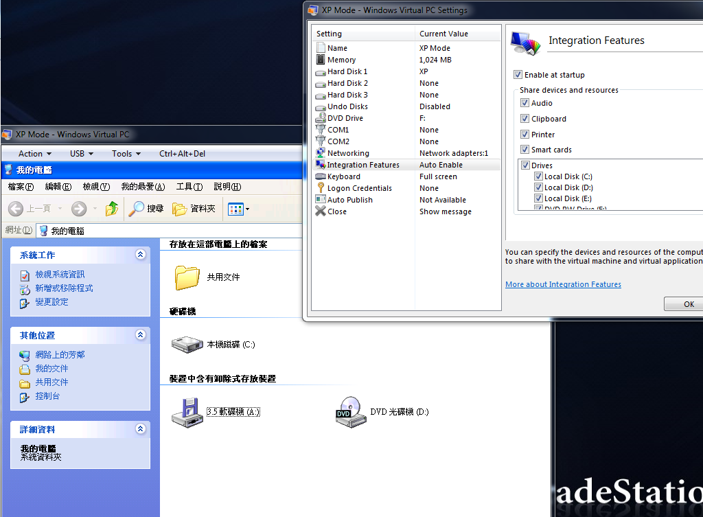
Task: Open the Back button history dropdown arrow
Action: [x=60, y=209]
